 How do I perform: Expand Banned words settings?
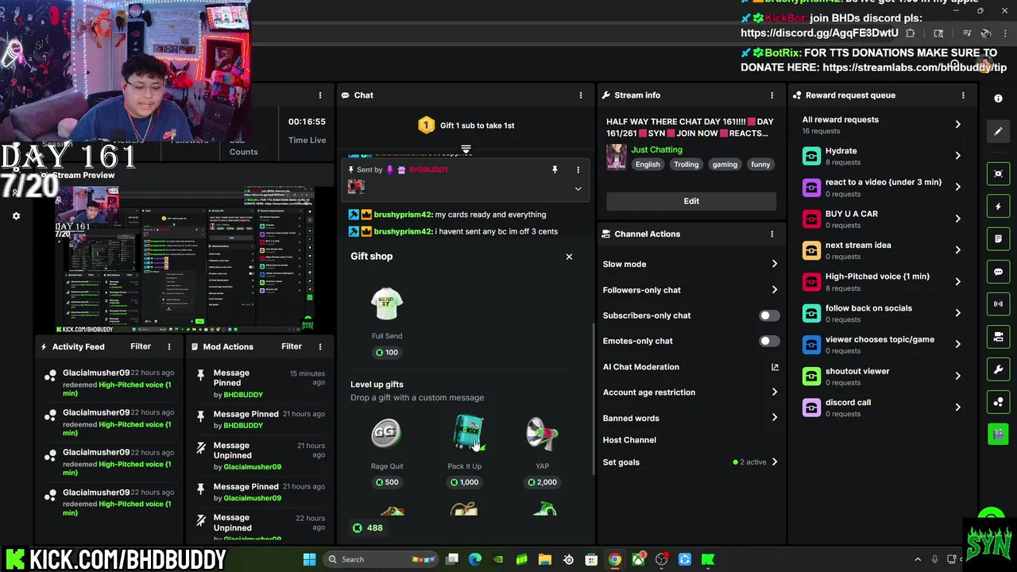(x=690, y=418)
